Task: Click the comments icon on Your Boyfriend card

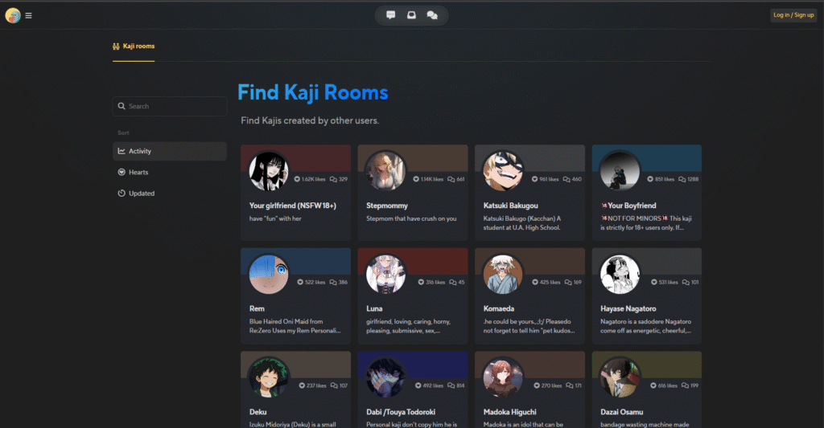Action: (682, 179)
